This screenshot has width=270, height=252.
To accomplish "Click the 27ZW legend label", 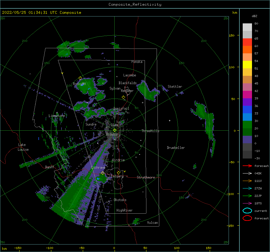I will 258,188.
